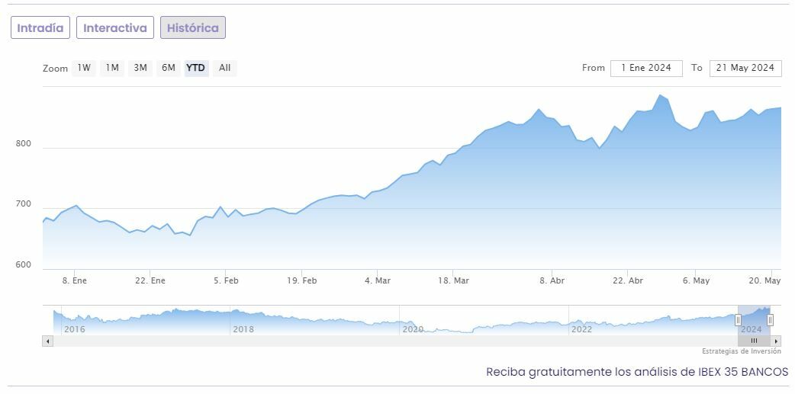Click the navigator right scroll arrow

(777, 341)
